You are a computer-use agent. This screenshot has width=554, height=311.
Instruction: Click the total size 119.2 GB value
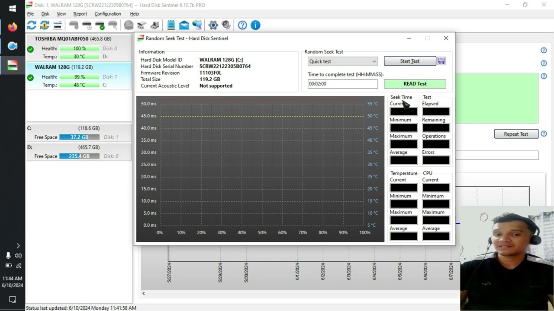[209, 79]
